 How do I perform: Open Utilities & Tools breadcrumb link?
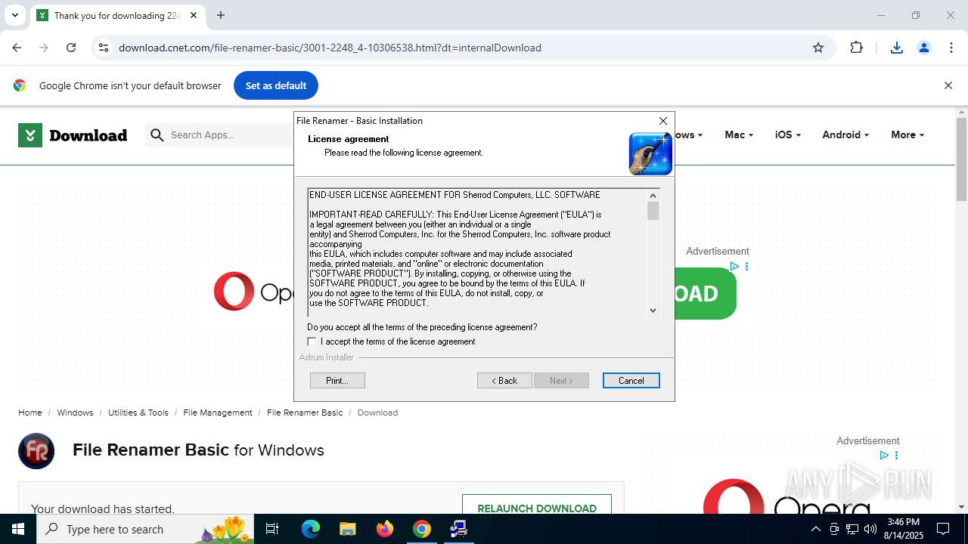138,413
